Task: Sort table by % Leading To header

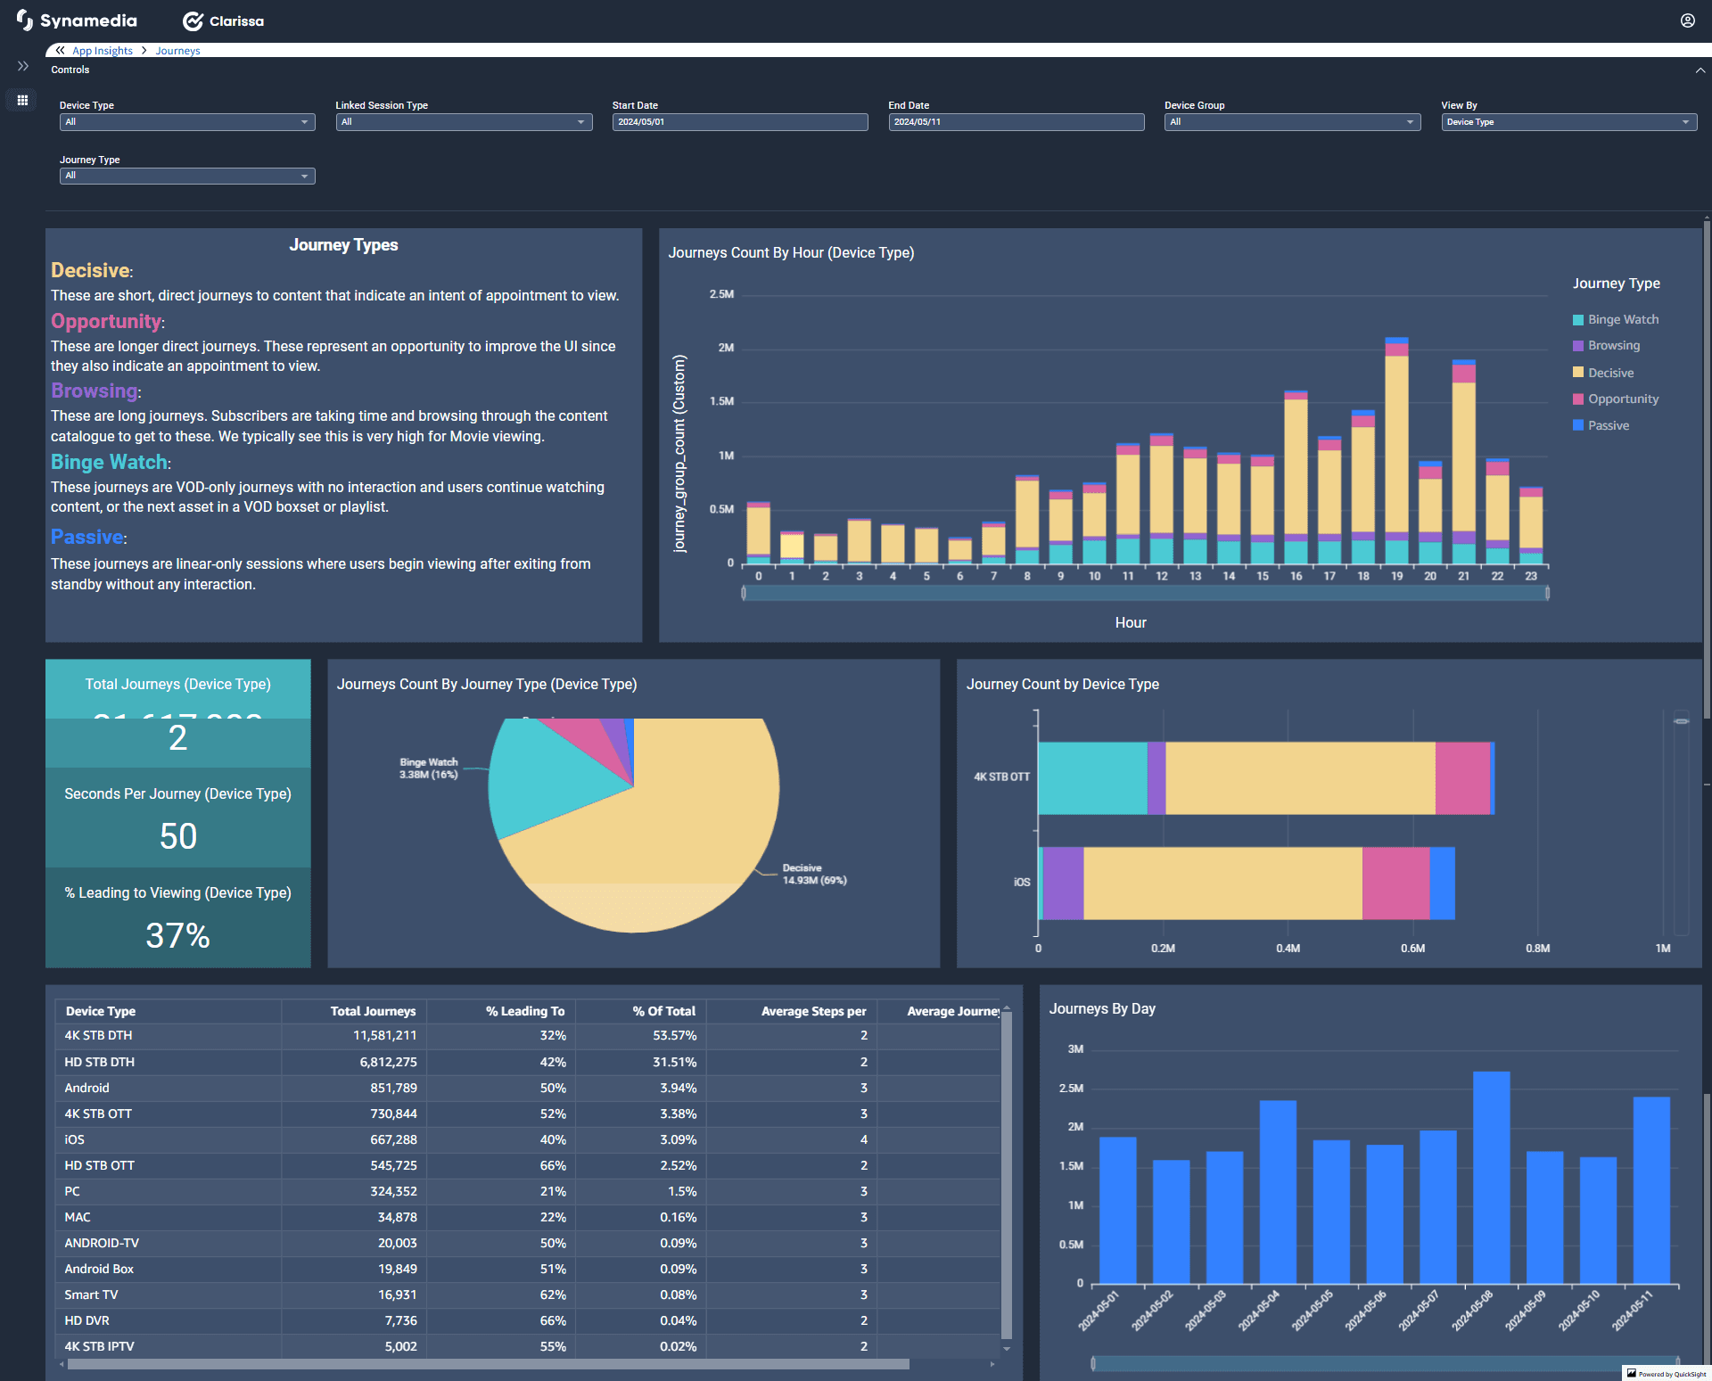Action: [524, 1011]
